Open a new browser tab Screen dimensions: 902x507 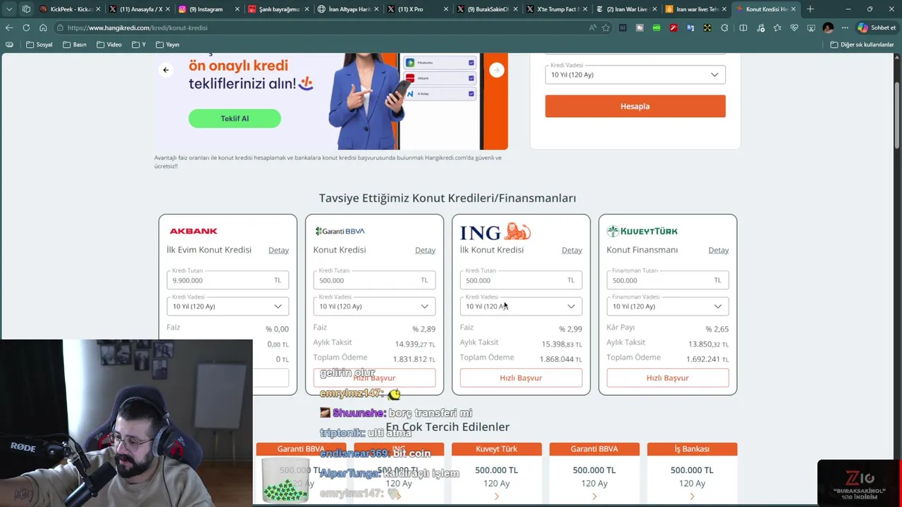tap(810, 9)
